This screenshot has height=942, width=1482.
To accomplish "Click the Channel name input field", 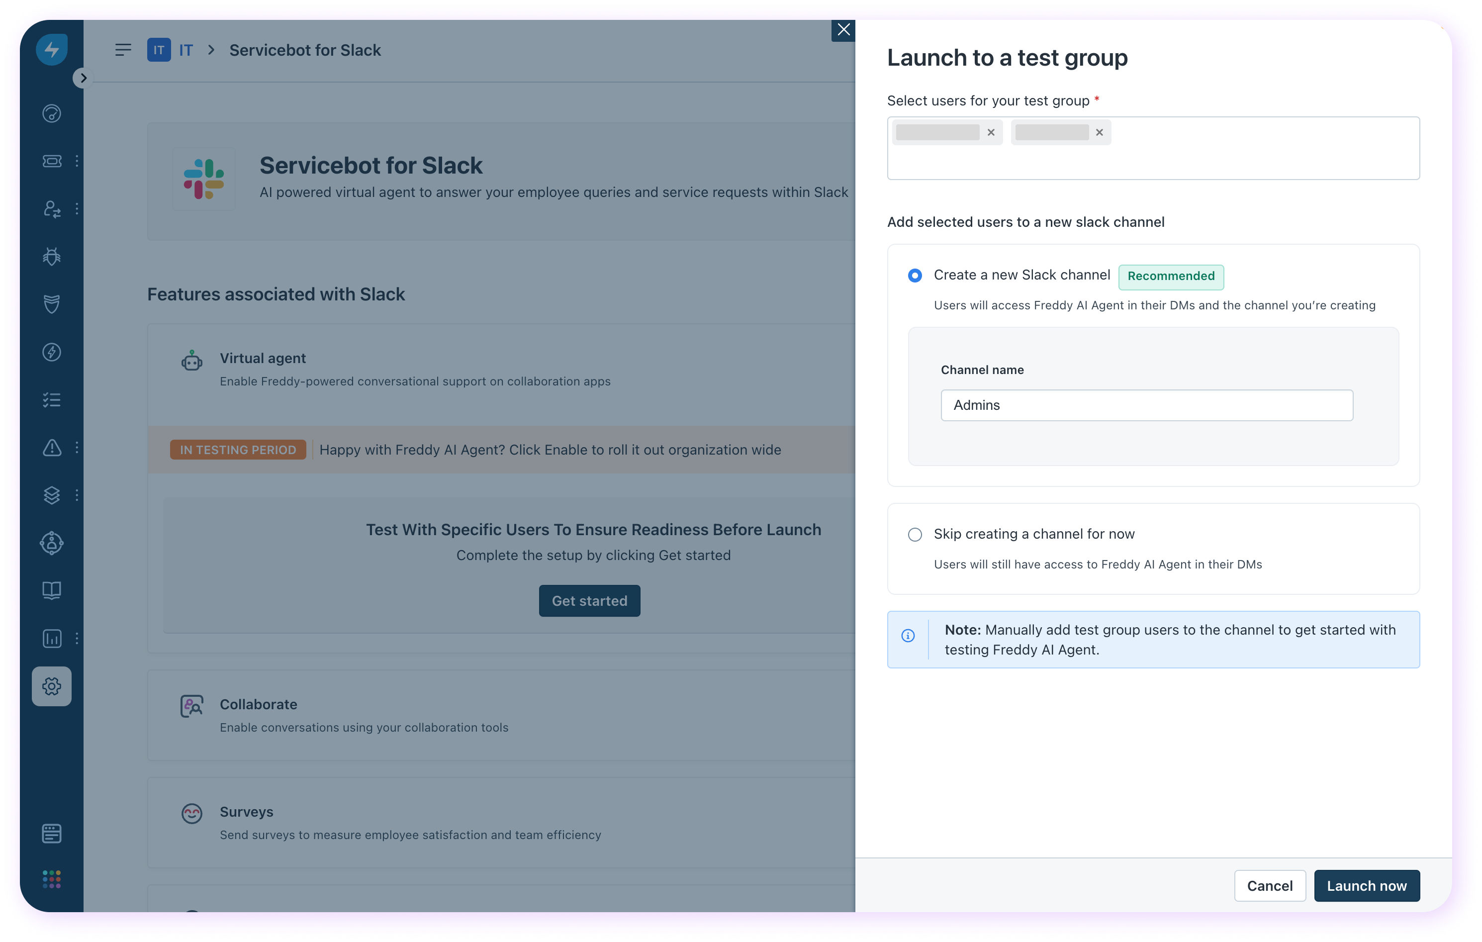I will tap(1146, 405).
